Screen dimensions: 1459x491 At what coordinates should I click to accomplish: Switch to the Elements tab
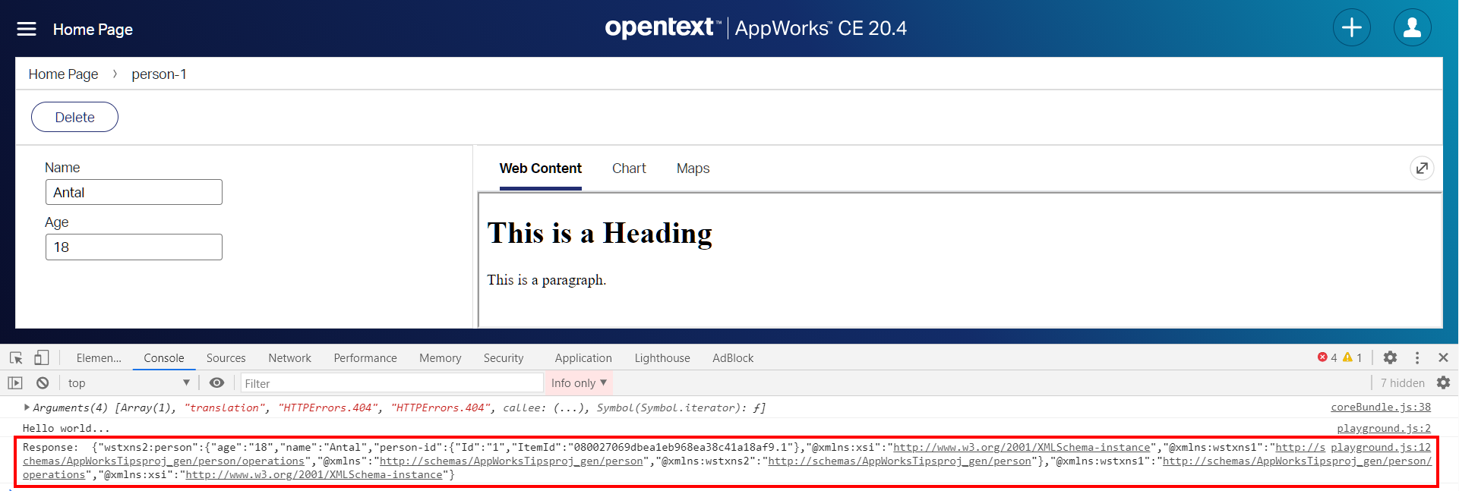(x=99, y=358)
